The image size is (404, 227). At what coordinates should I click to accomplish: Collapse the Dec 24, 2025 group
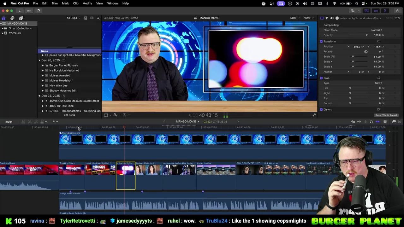[39, 96]
